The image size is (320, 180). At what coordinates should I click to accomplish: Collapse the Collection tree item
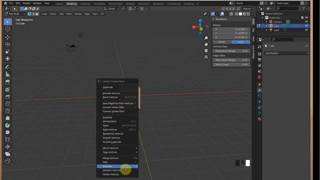[262, 17]
